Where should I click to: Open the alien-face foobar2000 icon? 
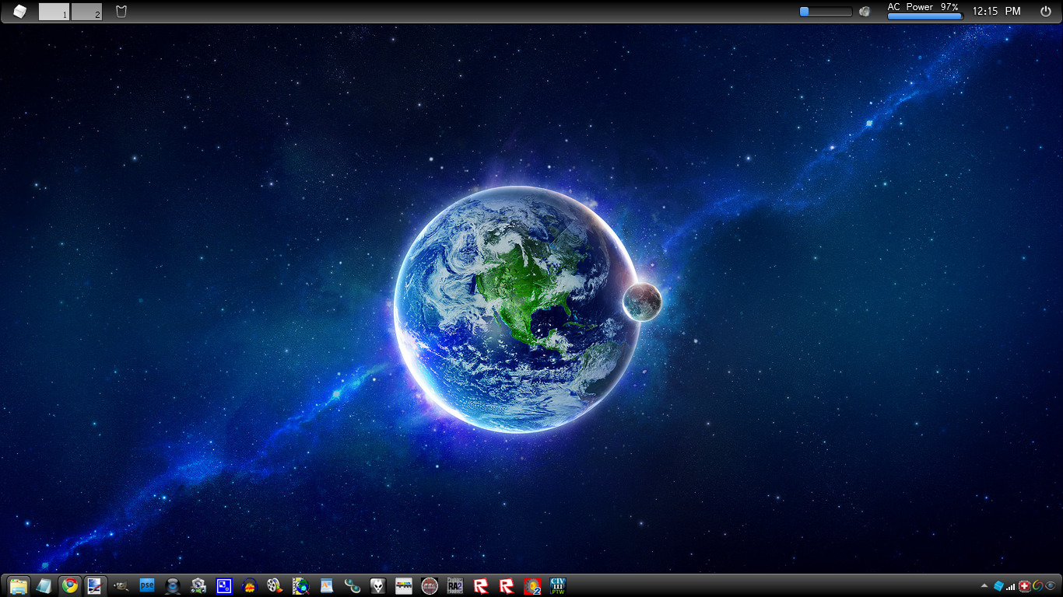tap(377, 585)
